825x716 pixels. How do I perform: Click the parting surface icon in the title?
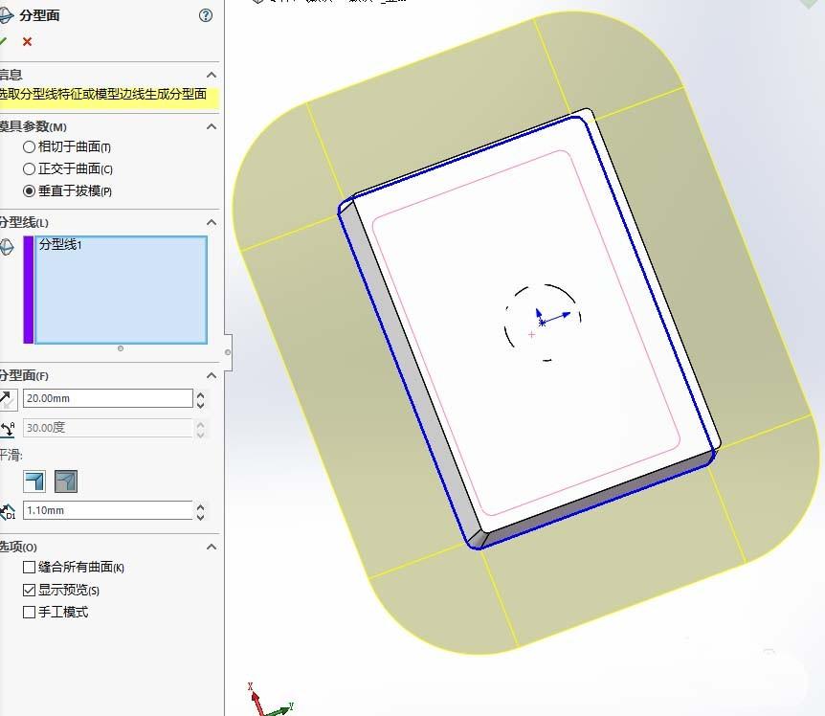click(8, 14)
